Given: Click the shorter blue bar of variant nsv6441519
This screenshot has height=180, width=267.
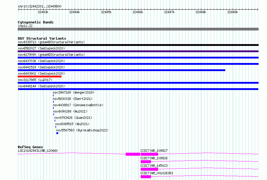Looking at the screenshot, I should pos(121,70).
